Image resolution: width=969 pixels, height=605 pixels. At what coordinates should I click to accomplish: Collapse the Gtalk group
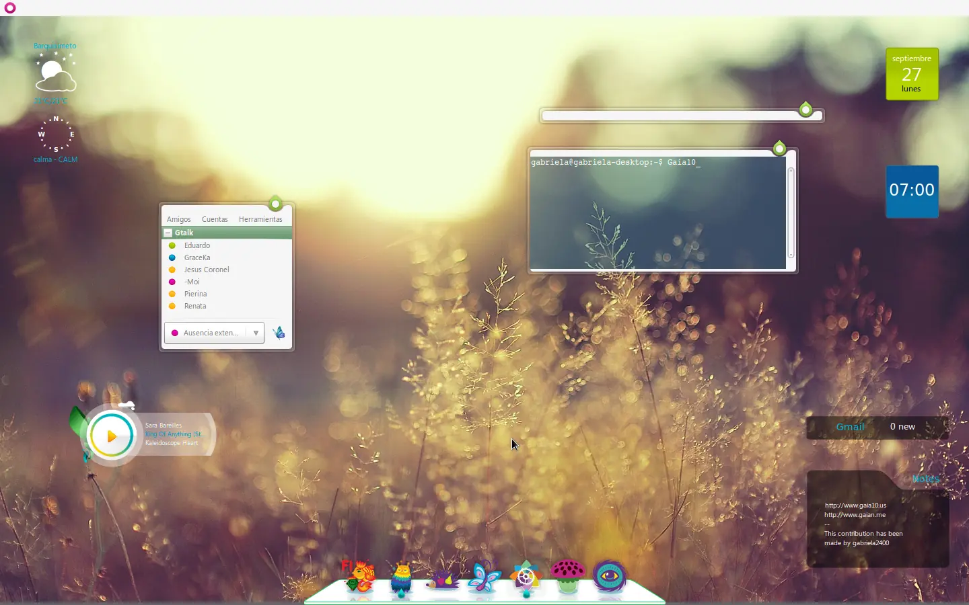168,233
